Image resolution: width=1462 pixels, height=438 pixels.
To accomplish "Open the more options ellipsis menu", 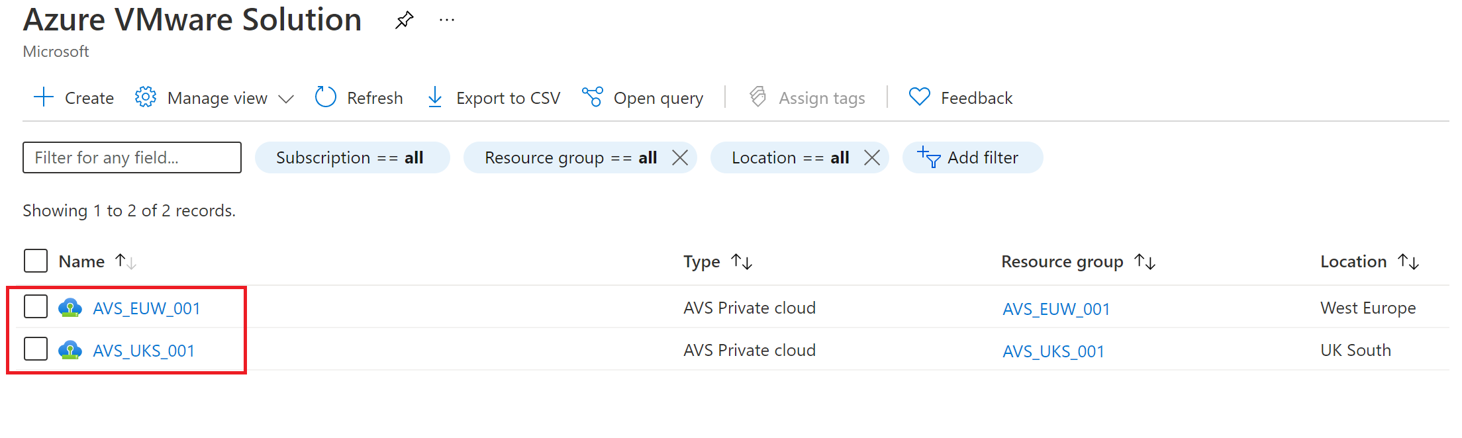I will (447, 20).
